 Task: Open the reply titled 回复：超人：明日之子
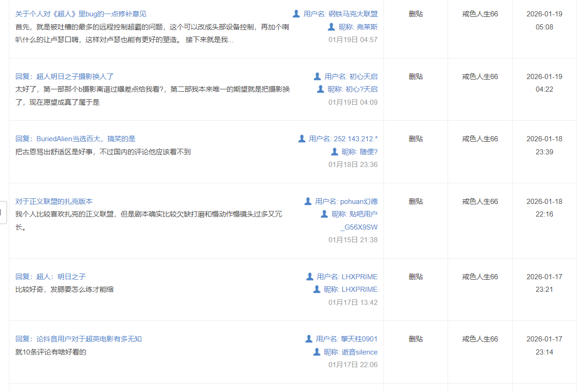tap(51, 277)
